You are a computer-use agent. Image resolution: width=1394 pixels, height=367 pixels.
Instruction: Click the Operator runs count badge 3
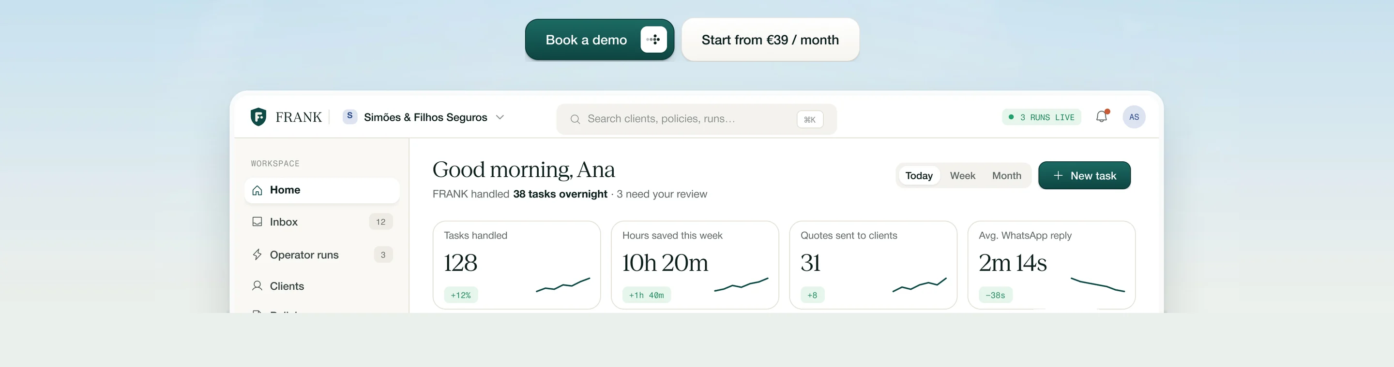pos(383,255)
